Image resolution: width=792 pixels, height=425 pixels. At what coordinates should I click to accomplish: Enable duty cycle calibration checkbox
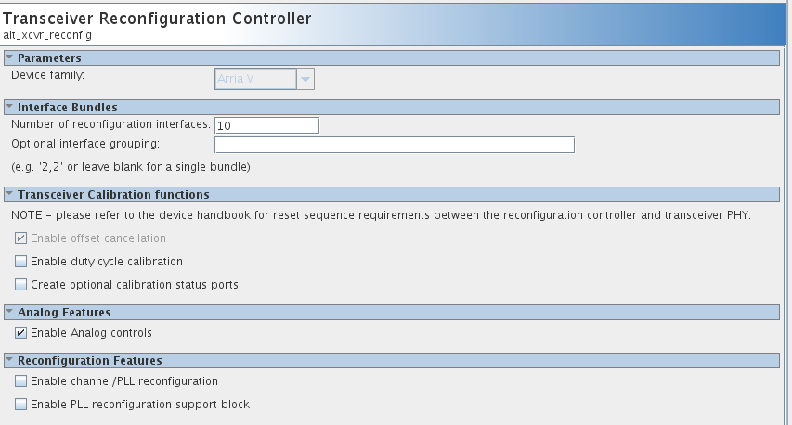[x=21, y=262]
